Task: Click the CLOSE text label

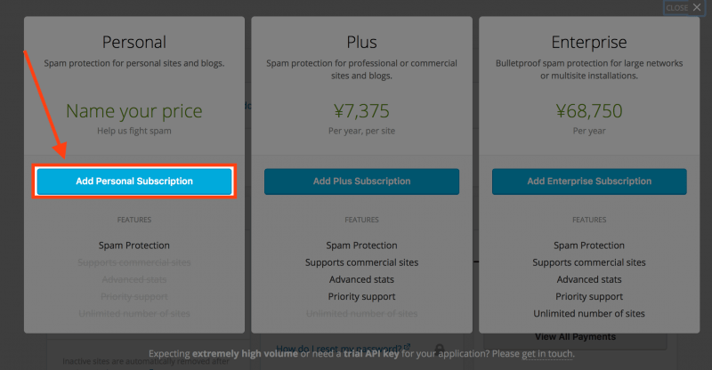Action: tap(676, 8)
